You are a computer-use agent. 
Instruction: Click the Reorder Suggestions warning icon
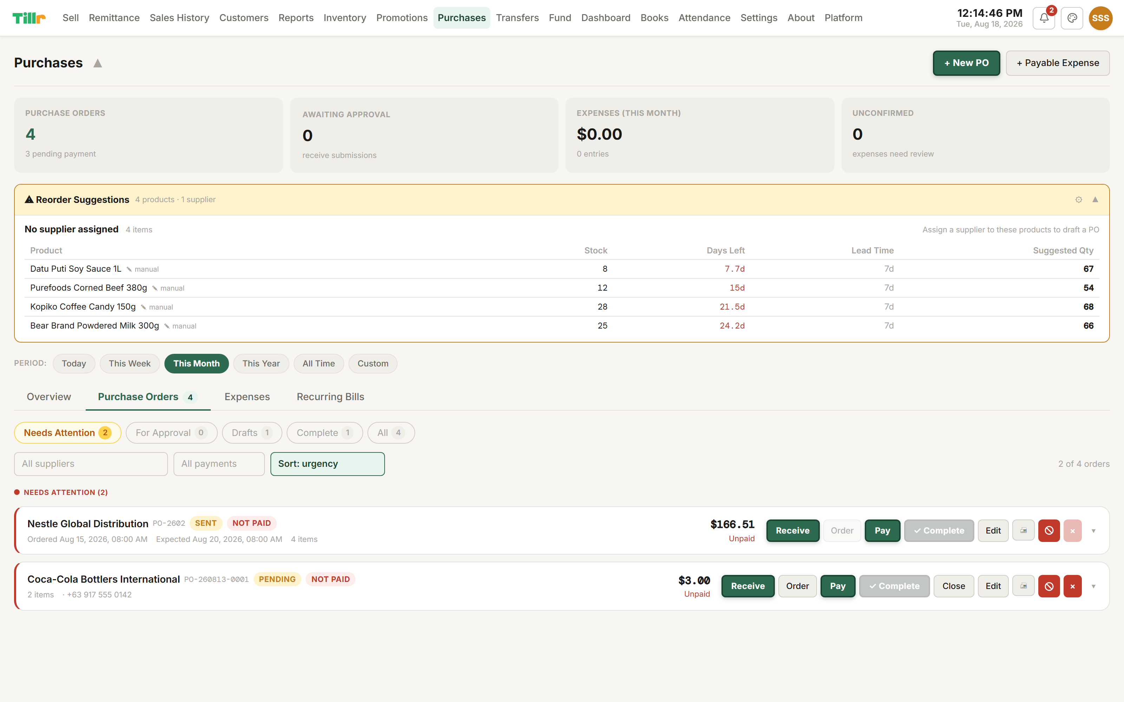pyautogui.click(x=29, y=200)
